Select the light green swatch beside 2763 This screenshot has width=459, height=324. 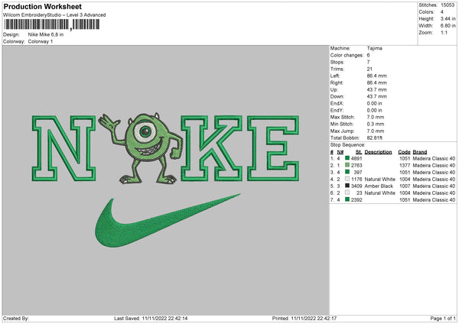tap(347, 165)
